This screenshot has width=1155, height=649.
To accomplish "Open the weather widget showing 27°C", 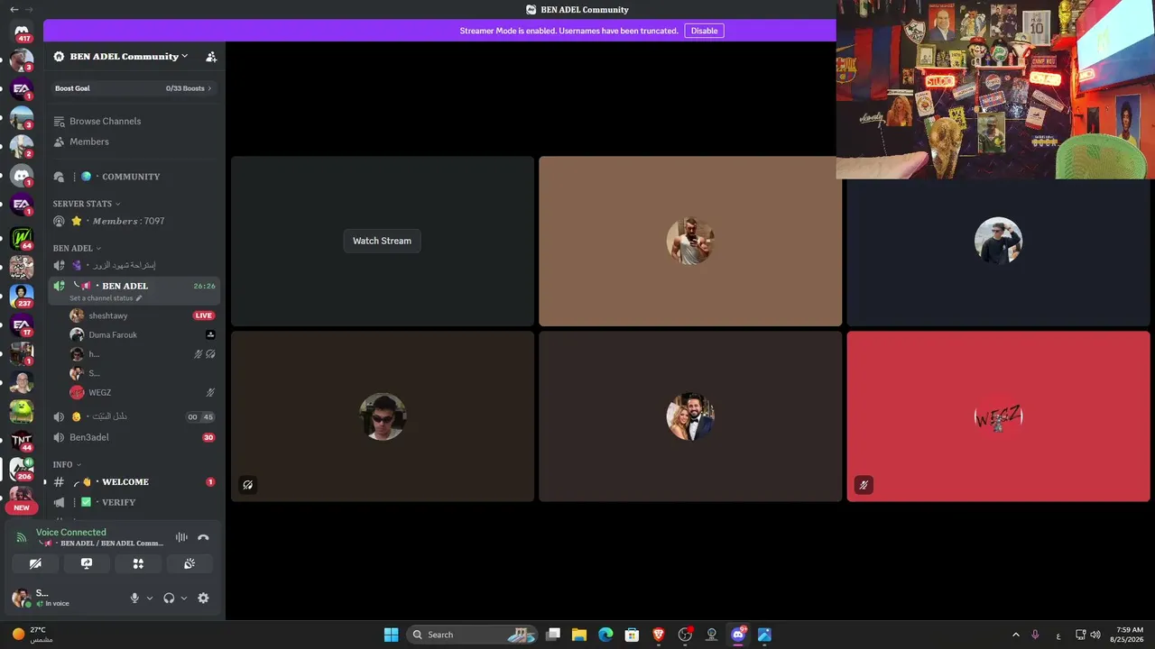I will pyautogui.click(x=32, y=635).
